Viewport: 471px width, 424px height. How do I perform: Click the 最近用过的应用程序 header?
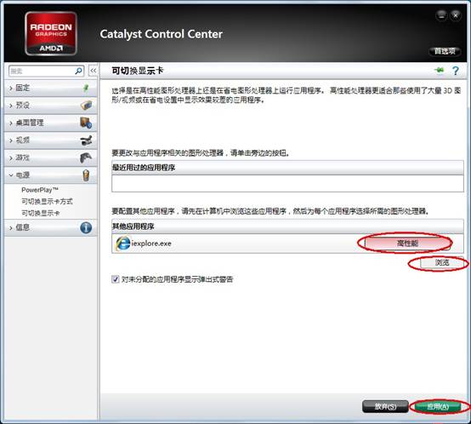(x=287, y=168)
